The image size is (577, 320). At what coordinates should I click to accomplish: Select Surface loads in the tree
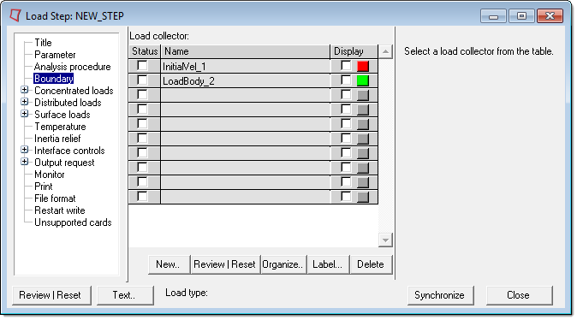[x=62, y=115]
